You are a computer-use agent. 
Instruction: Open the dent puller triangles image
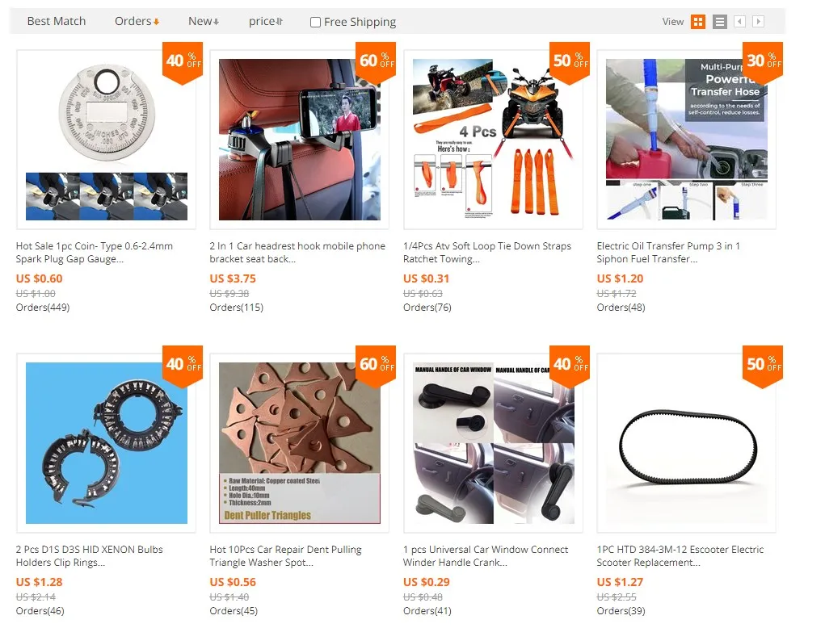click(x=300, y=443)
